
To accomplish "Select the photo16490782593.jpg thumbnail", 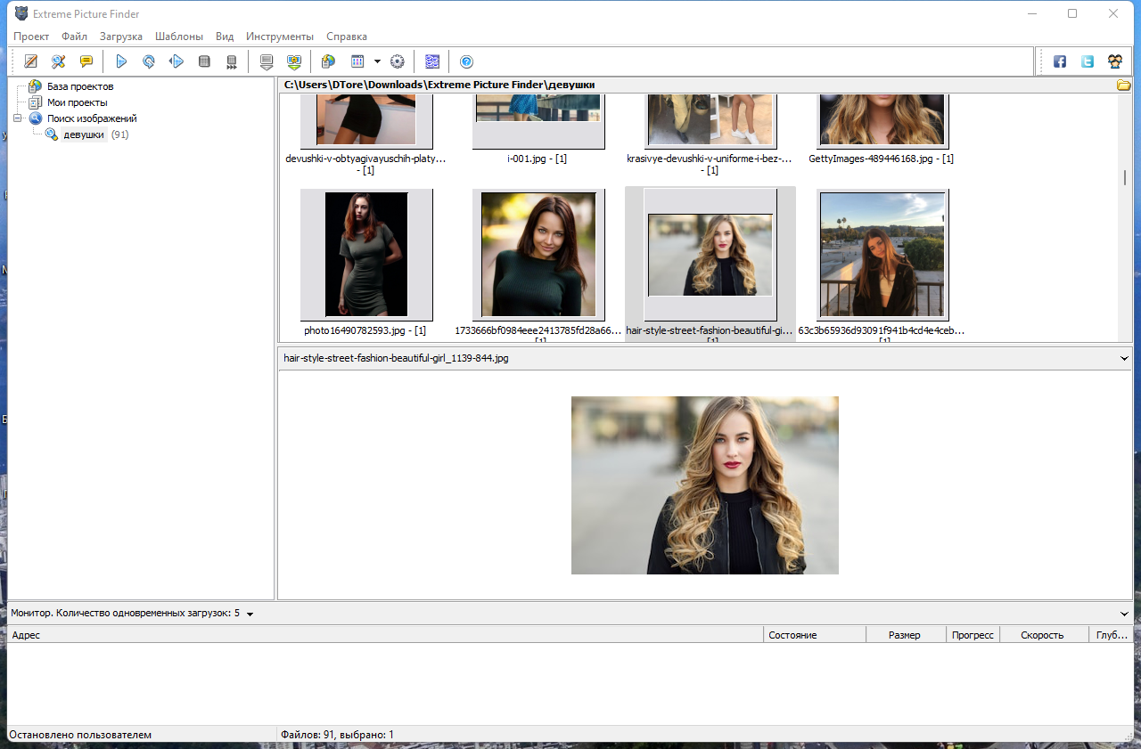I will tap(365, 255).
